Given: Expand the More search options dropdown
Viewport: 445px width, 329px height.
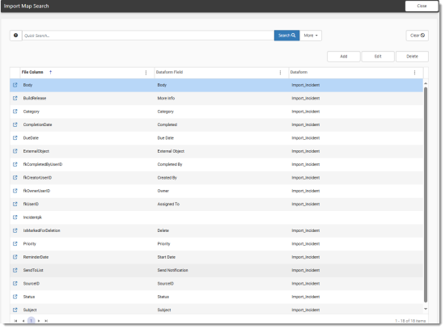Looking at the screenshot, I should pos(311,36).
